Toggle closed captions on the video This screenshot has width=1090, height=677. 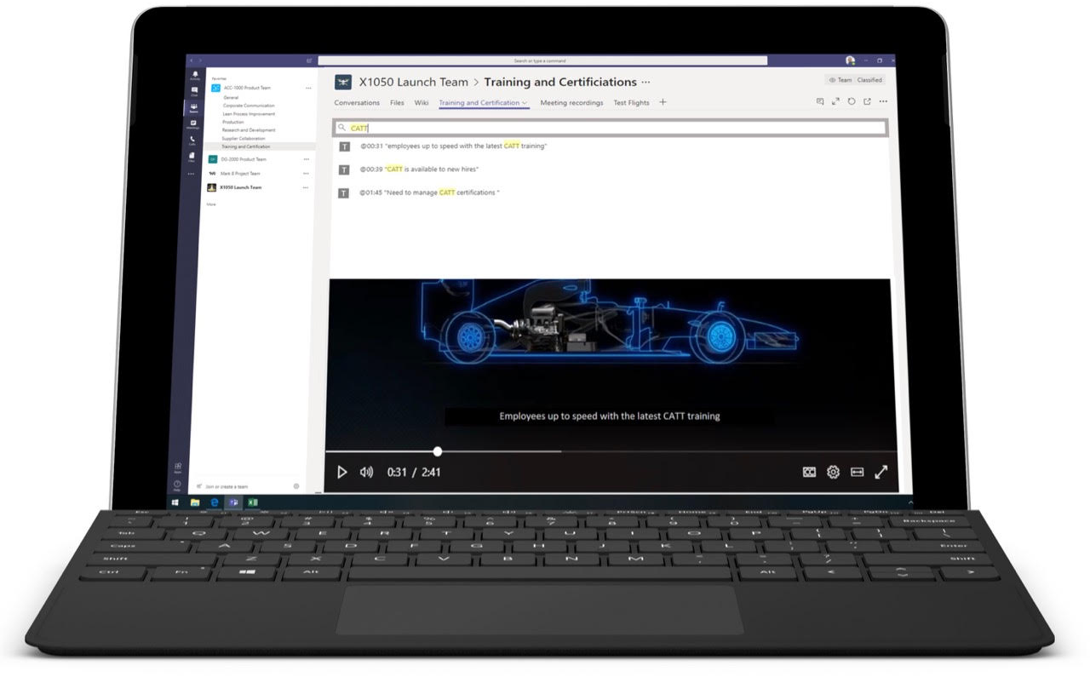click(x=809, y=472)
